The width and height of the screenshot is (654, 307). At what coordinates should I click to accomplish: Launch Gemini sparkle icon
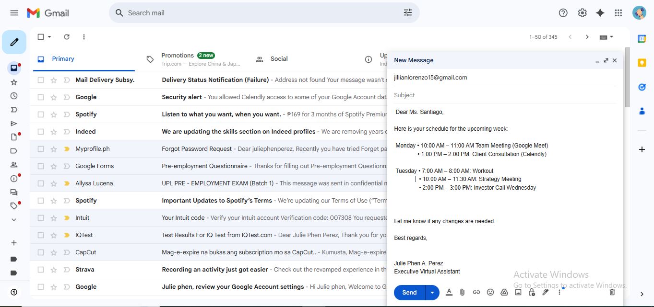point(600,13)
